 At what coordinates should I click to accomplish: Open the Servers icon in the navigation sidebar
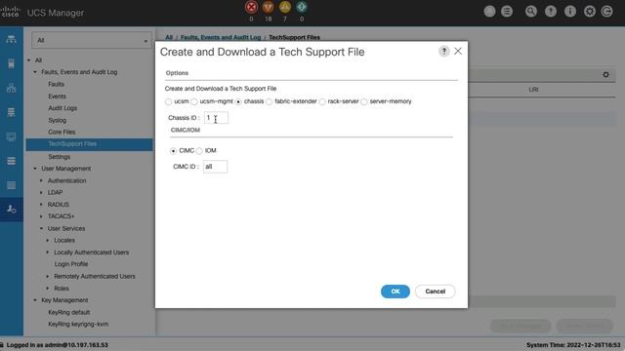(11, 63)
